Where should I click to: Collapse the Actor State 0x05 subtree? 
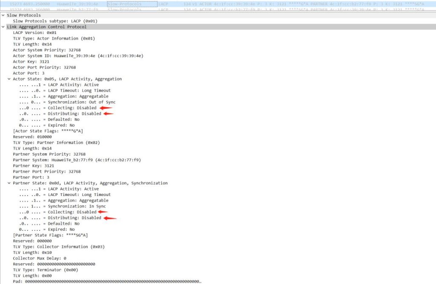9,79
